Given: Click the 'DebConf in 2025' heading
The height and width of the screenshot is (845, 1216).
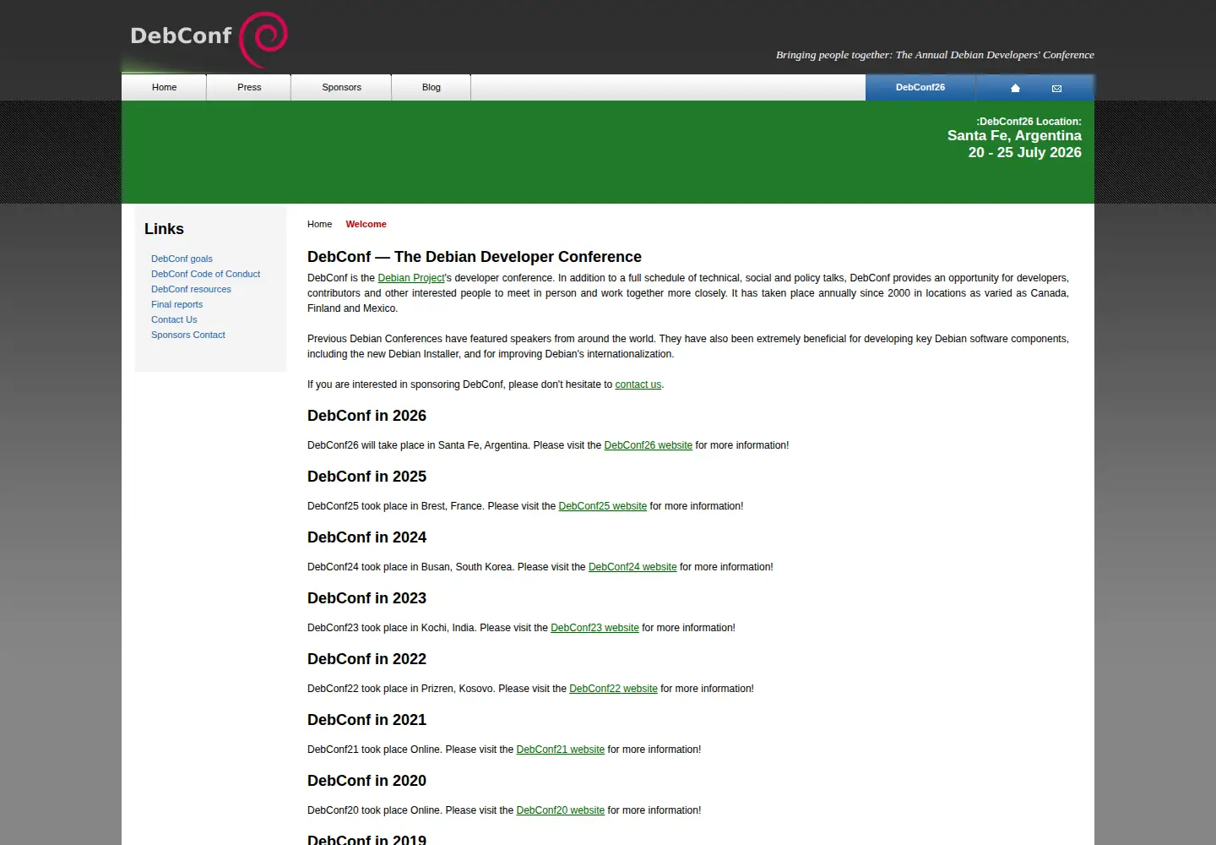Looking at the screenshot, I should click(366, 477).
